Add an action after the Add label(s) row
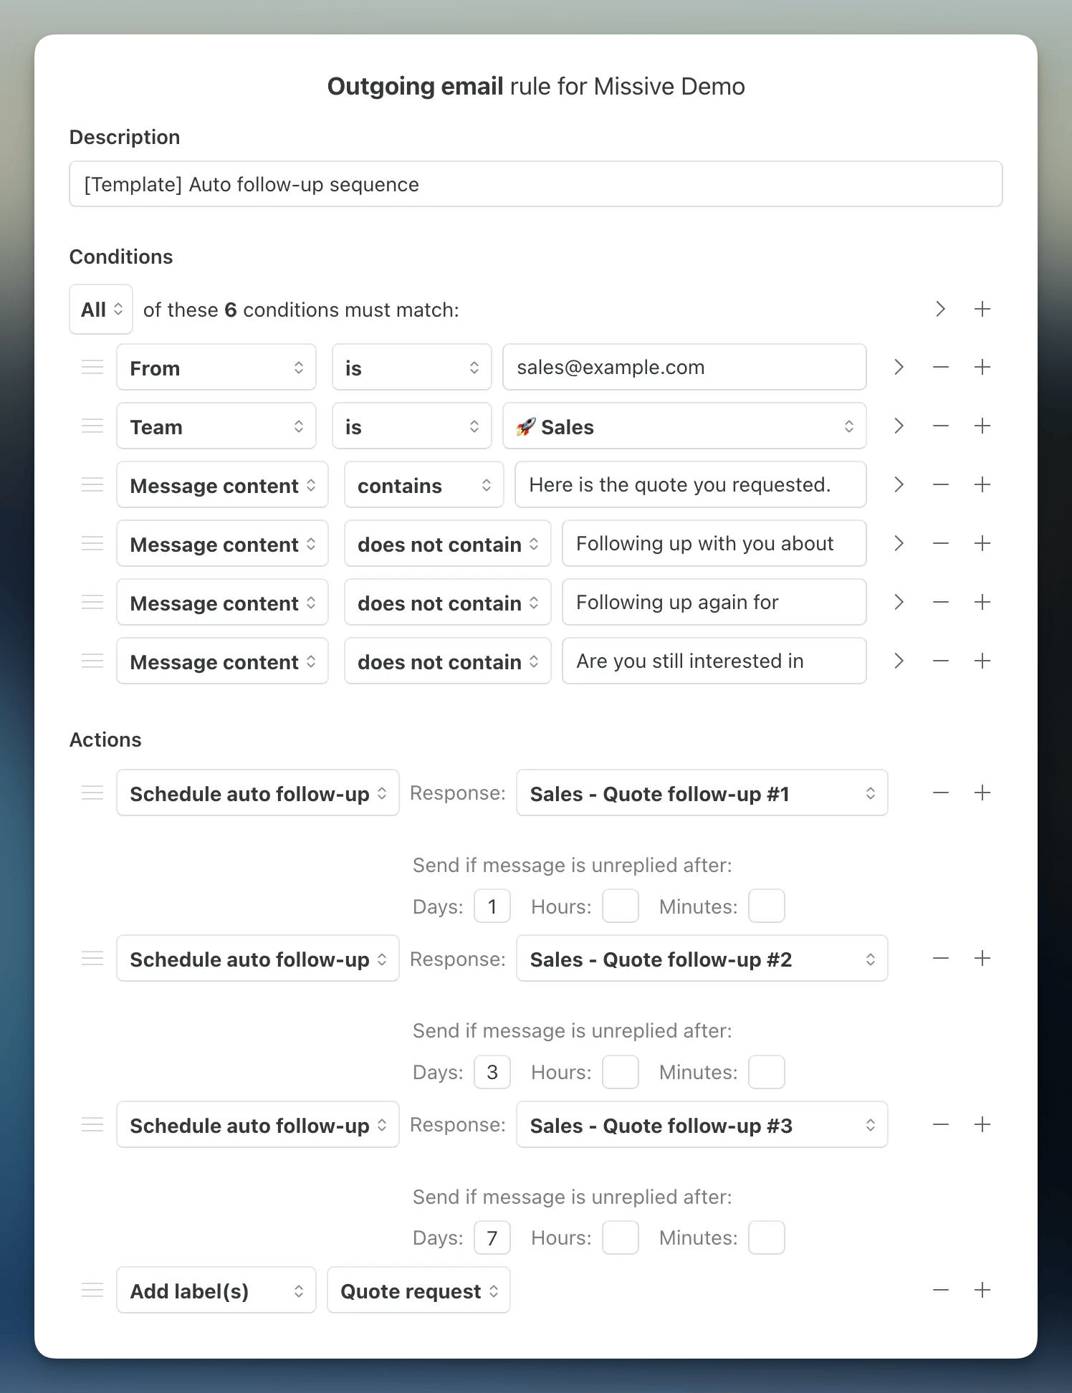 click(x=982, y=1291)
